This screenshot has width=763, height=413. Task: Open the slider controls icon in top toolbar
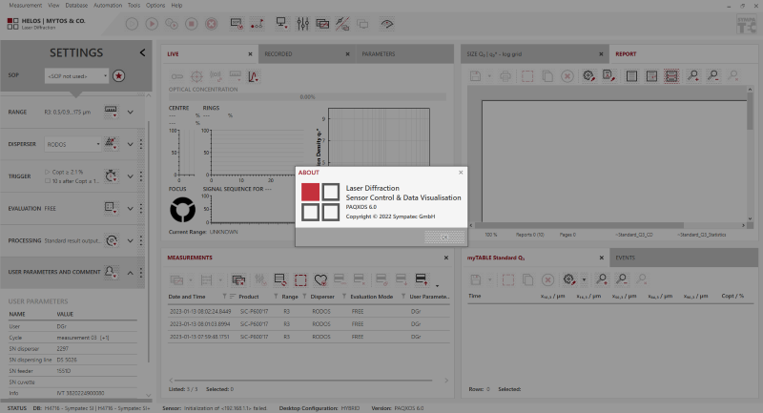coord(302,24)
